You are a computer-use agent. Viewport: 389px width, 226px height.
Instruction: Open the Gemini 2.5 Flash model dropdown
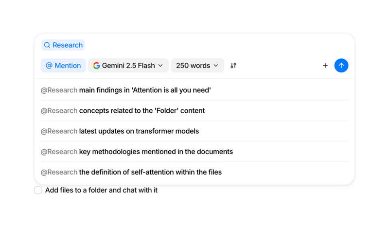pos(128,66)
